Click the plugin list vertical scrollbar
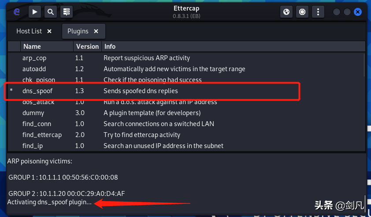This screenshot has width=371, height=217. (364, 65)
